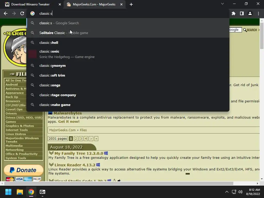264x198 pixels.
Task: Select 'classic snake game' suggestion
Action: click(x=128, y=105)
